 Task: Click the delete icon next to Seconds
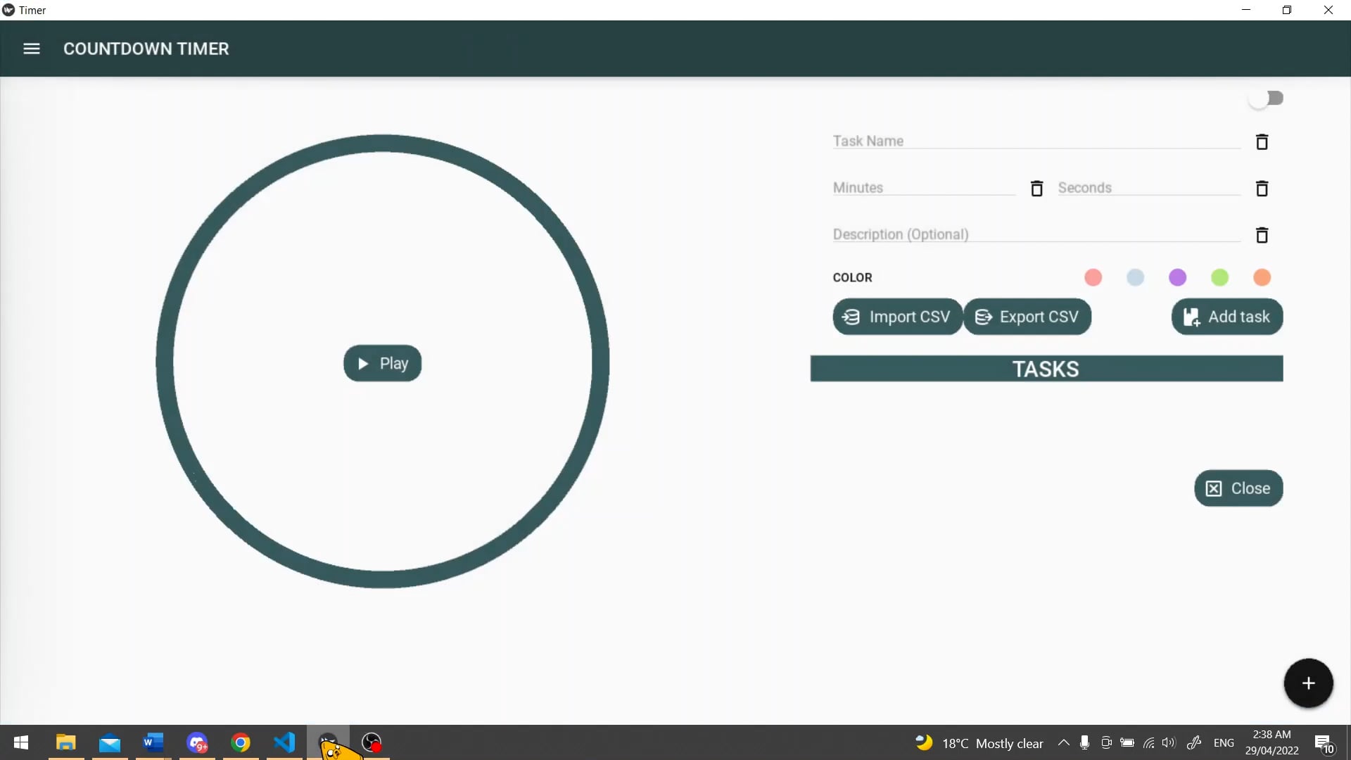(x=1263, y=187)
